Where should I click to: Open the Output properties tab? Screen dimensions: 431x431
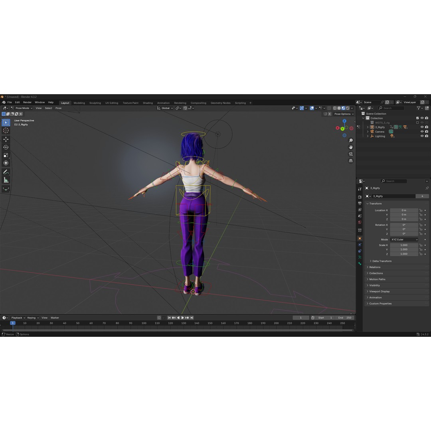360,204
